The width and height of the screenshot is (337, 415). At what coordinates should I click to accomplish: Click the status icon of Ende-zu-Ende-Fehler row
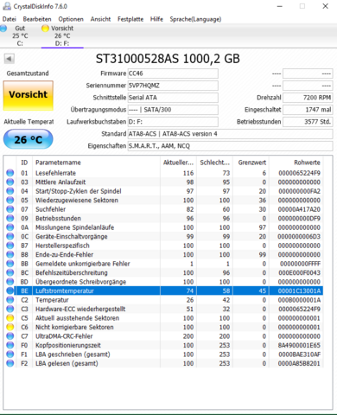10,254
